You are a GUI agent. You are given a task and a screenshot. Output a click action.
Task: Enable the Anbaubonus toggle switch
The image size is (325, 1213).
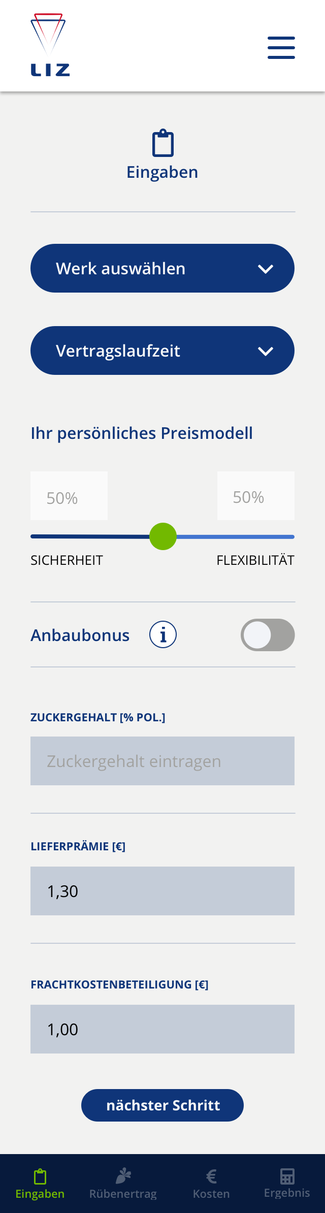tap(268, 635)
